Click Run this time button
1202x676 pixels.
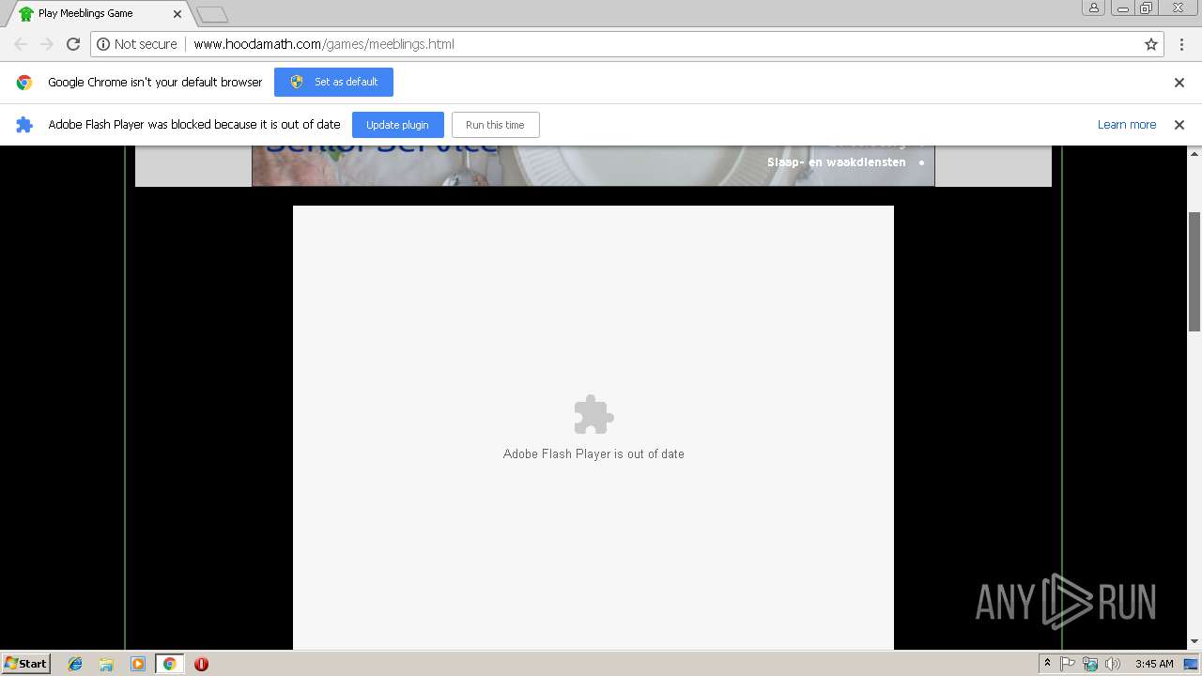495,125
